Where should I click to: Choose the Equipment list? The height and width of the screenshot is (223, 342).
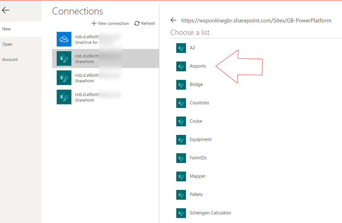click(x=201, y=139)
